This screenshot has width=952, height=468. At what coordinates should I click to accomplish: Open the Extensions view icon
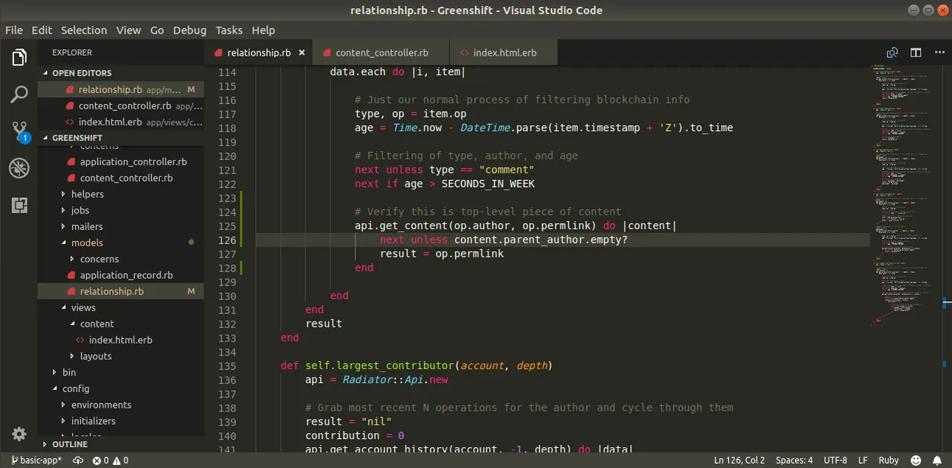19,205
